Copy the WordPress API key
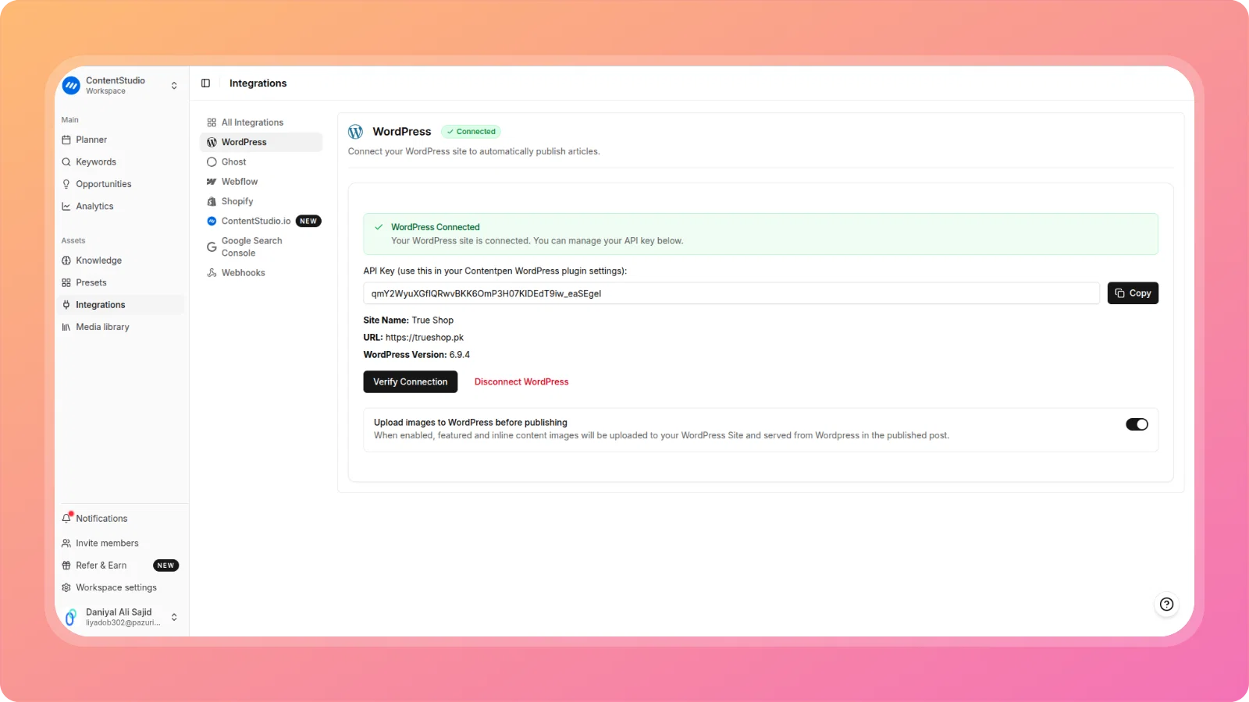 tap(1133, 293)
